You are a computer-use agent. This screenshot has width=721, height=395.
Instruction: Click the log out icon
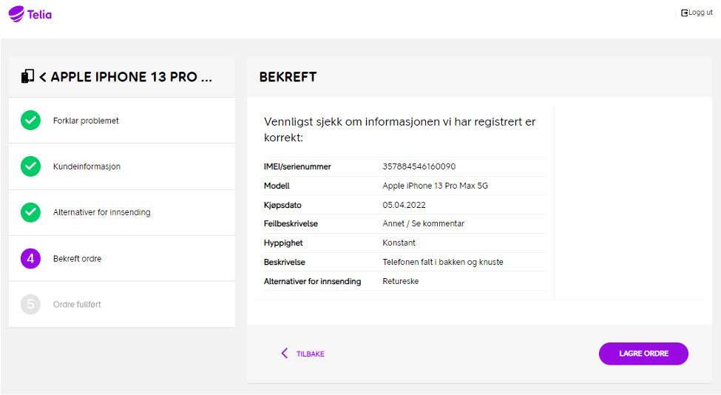(x=684, y=13)
